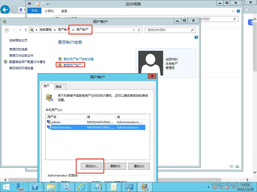This screenshot has height=192, width=257.
Task: Click the search icon in 这台电脑 window
Action: click(x=235, y=19)
